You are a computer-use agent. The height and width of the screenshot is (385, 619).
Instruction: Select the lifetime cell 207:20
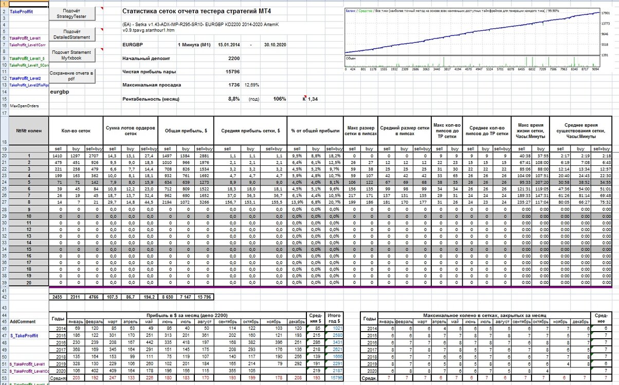[540, 182]
